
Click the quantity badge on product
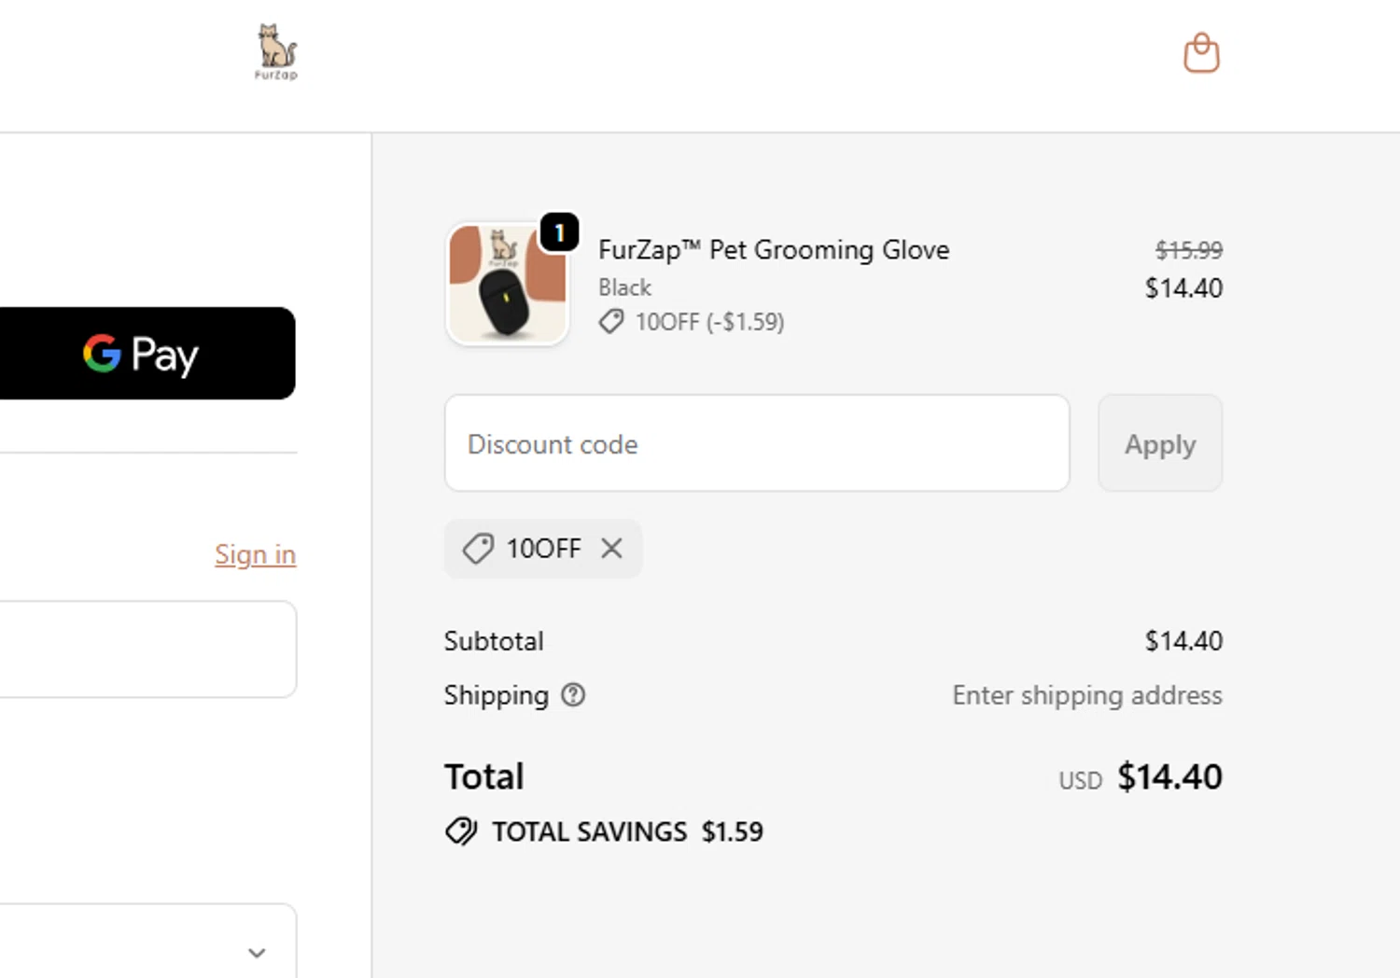(559, 232)
